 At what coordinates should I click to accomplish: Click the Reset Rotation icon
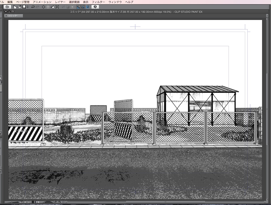[63, 202]
